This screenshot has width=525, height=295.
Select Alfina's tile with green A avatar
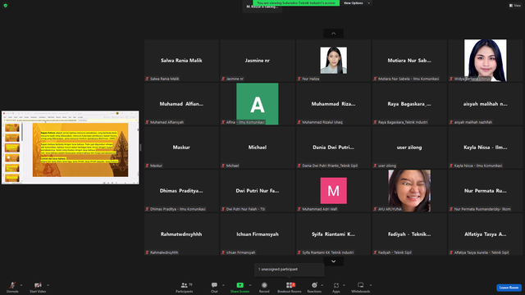[x=258, y=104]
